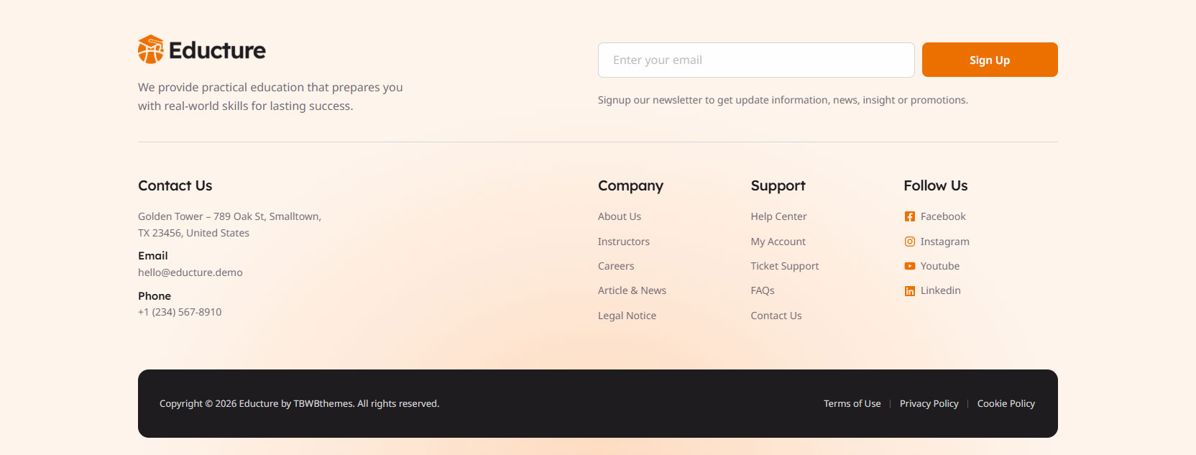
Task: Open Ticket Support link
Action: (x=785, y=266)
